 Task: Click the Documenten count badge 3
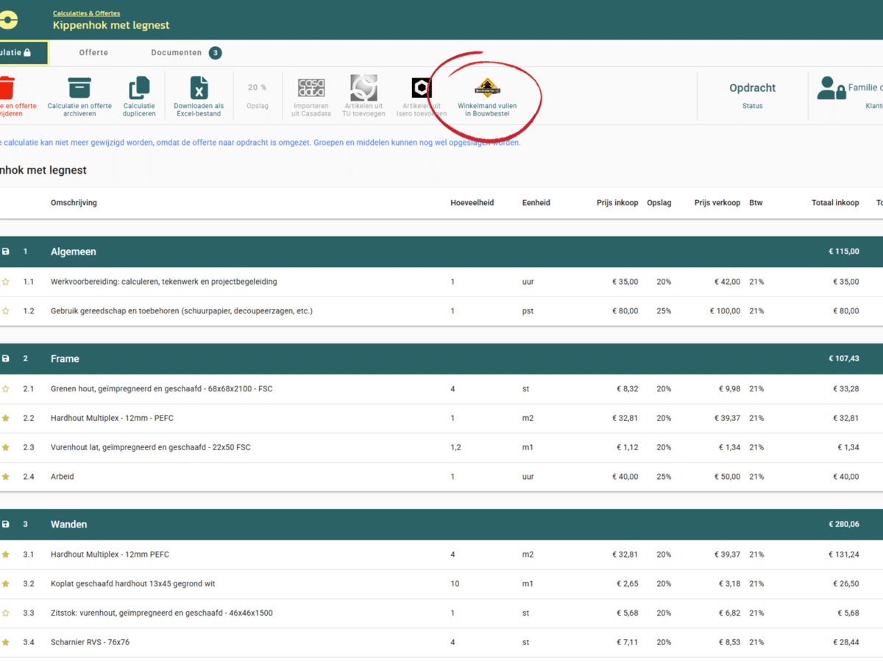click(x=215, y=53)
